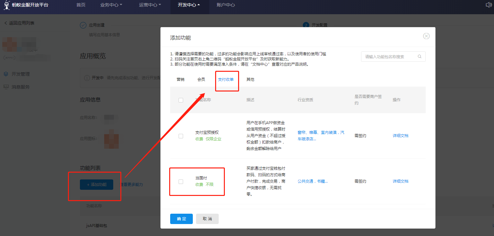Expand the 业务中心 dropdown menu

tap(111, 5)
